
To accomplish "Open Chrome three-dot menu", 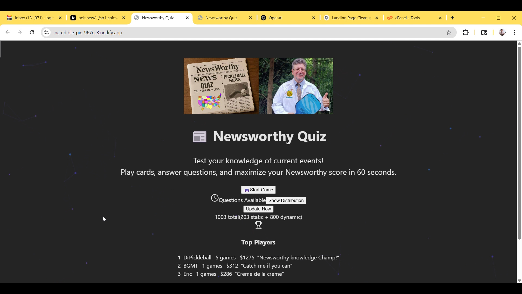I will [x=515, y=32].
